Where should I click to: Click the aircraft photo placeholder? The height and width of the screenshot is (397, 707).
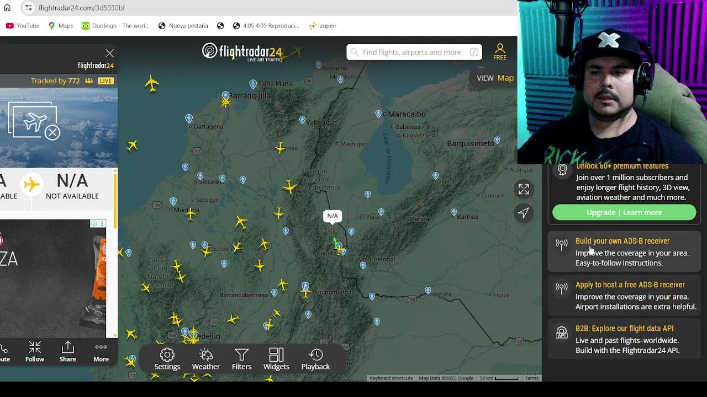(34, 121)
